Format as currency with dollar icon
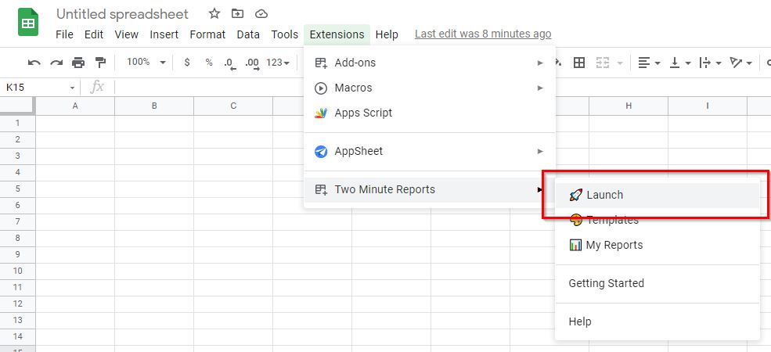771x352 pixels. 187,63
